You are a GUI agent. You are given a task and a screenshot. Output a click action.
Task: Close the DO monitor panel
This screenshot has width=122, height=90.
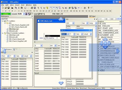tap(97, 19)
